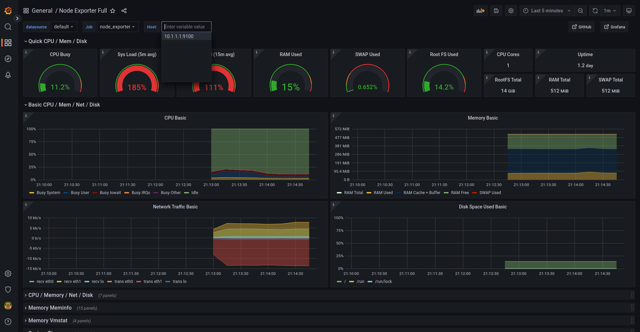Open dashboard settings gear in top bar
The height and width of the screenshot is (332, 640).
tap(511, 11)
